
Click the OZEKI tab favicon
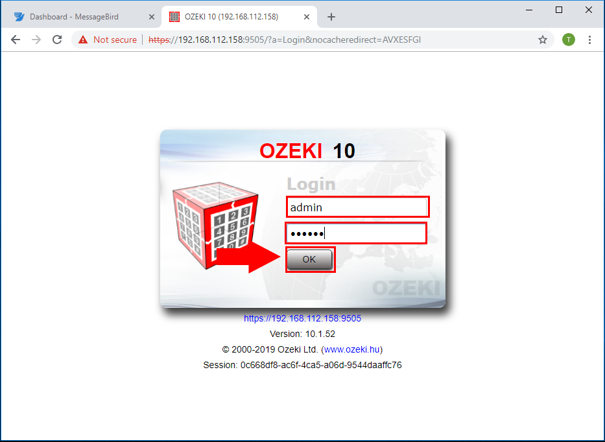click(x=174, y=17)
